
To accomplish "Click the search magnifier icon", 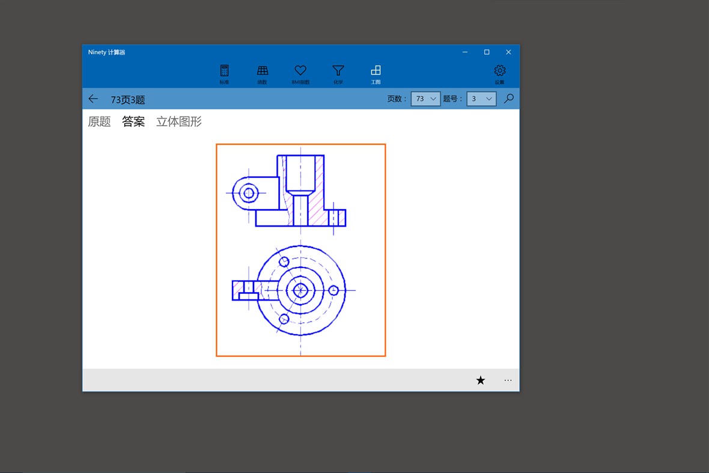I will pyautogui.click(x=509, y=98).
